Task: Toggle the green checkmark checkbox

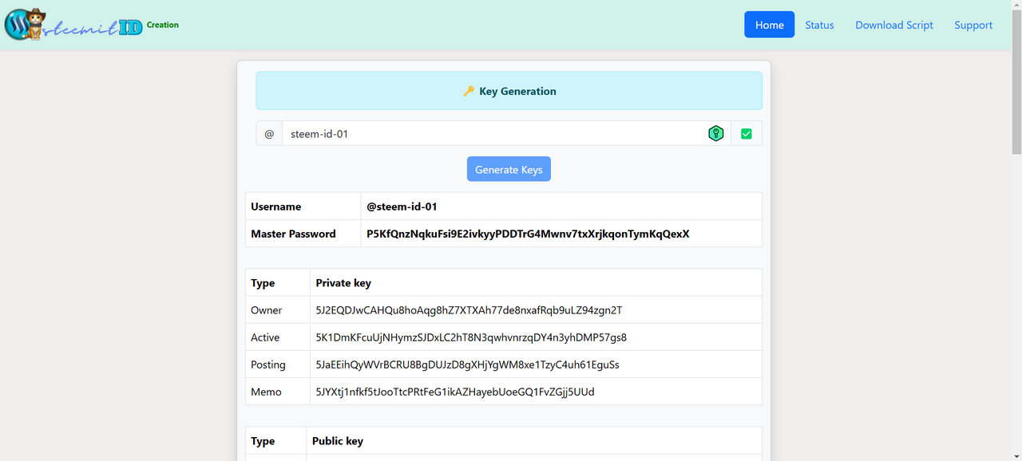Action: point(747,134)
